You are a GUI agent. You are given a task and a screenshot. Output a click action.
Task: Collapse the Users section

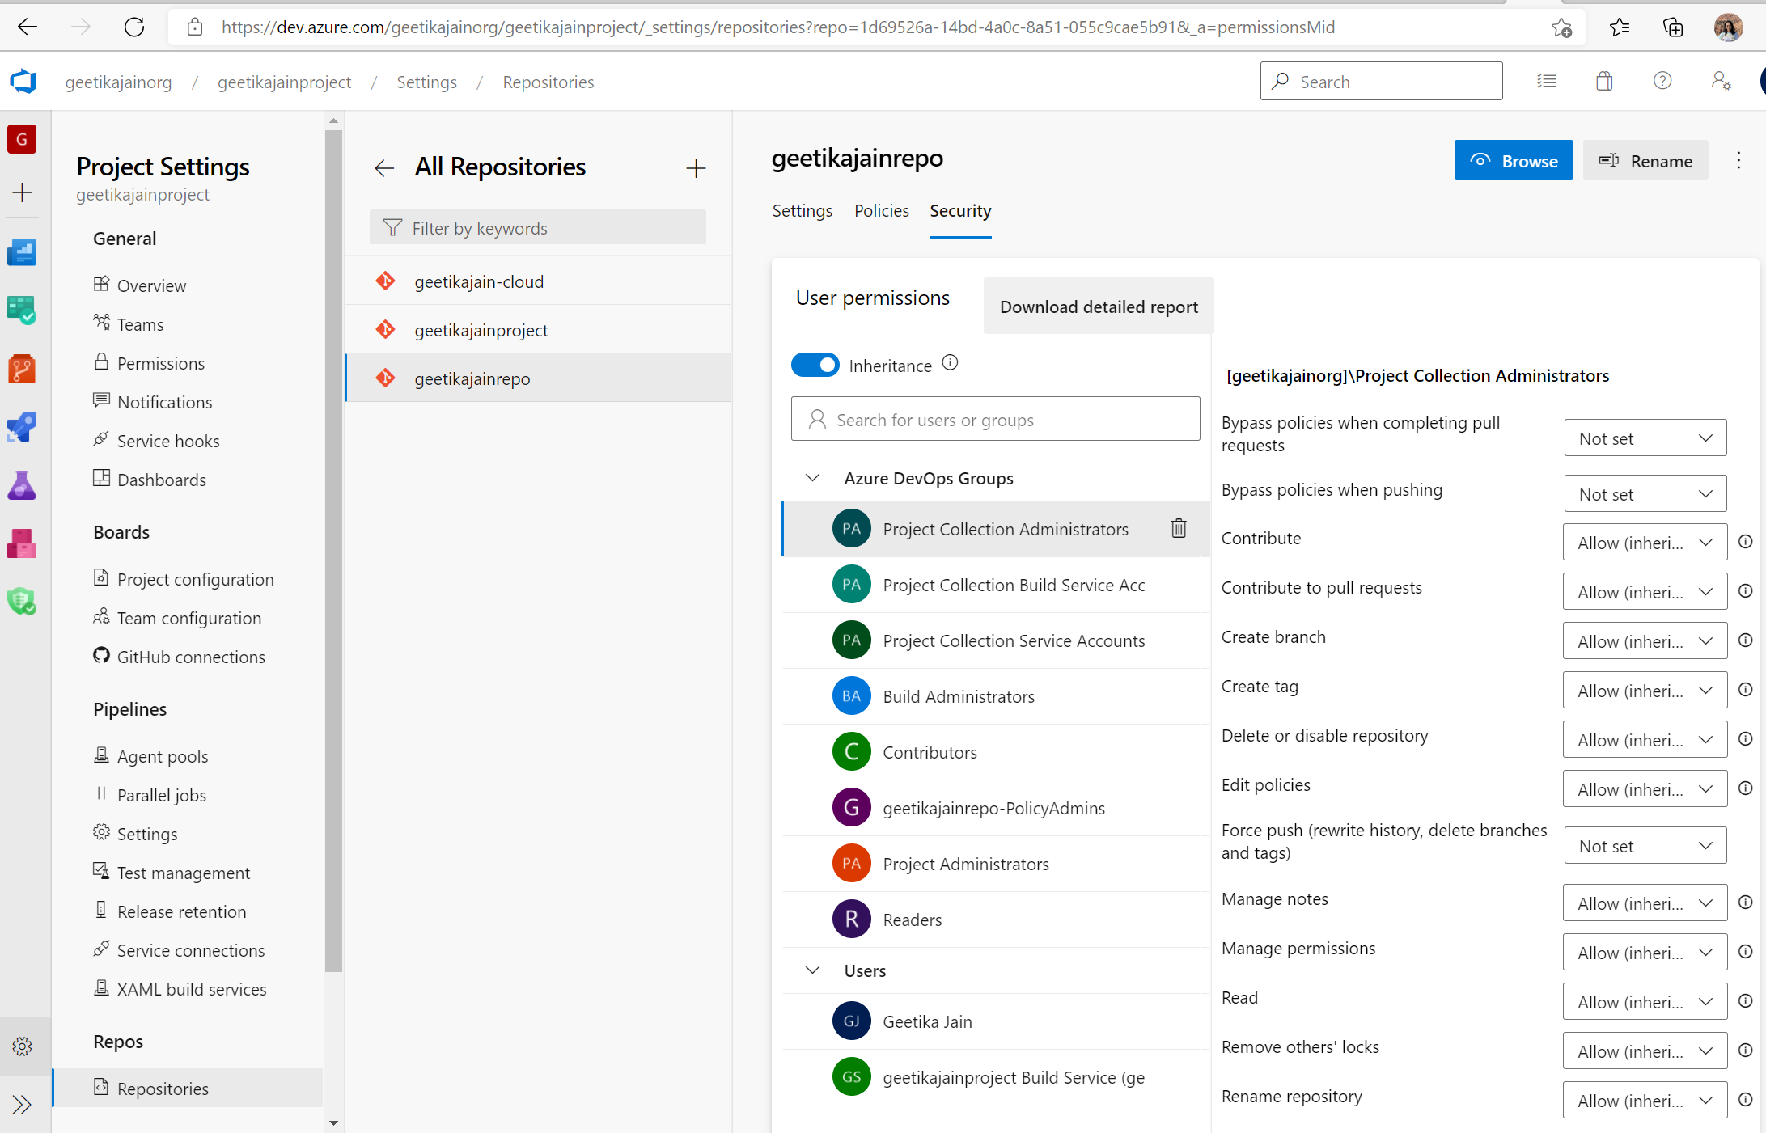point(812,970)
